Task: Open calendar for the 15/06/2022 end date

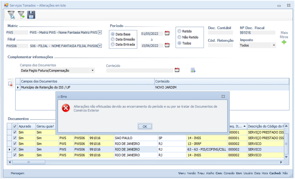Action: coord(167,45)
